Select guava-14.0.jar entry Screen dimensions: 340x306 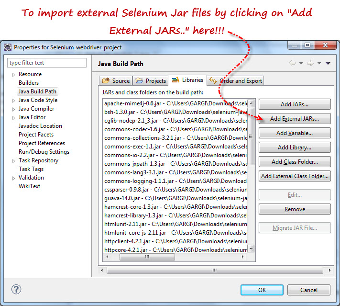175,198
